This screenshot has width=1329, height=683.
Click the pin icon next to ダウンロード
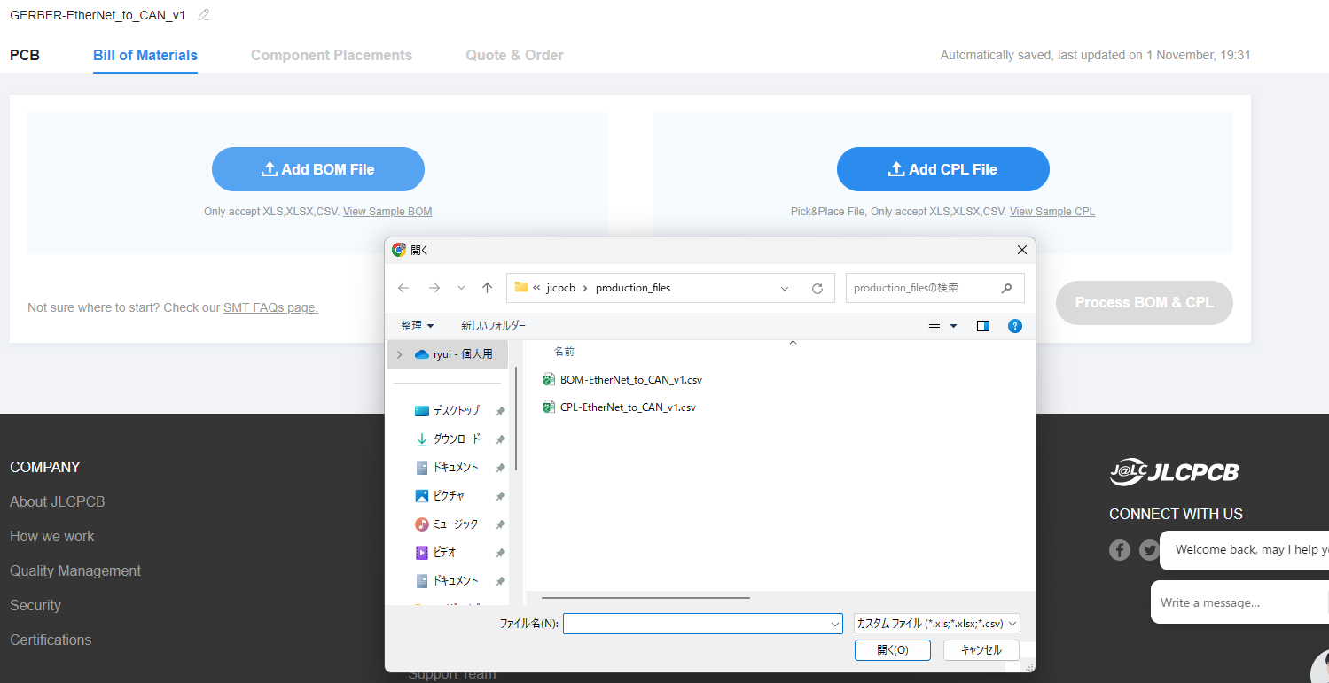(x=500, y=439)
